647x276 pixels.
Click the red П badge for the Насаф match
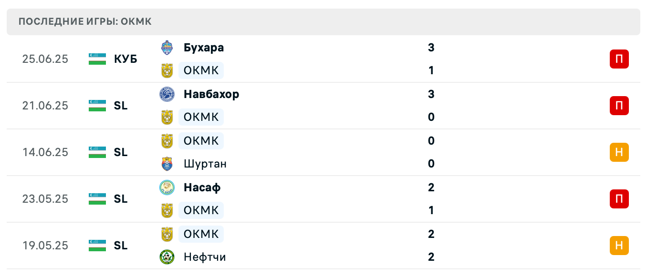(619, 199)
